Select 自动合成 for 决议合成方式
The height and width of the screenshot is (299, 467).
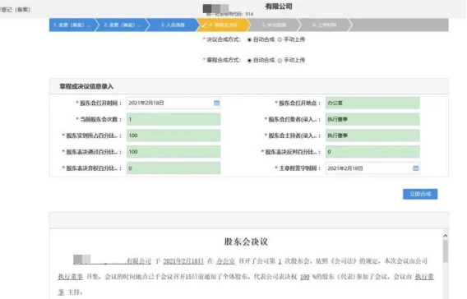pos(249,39)
